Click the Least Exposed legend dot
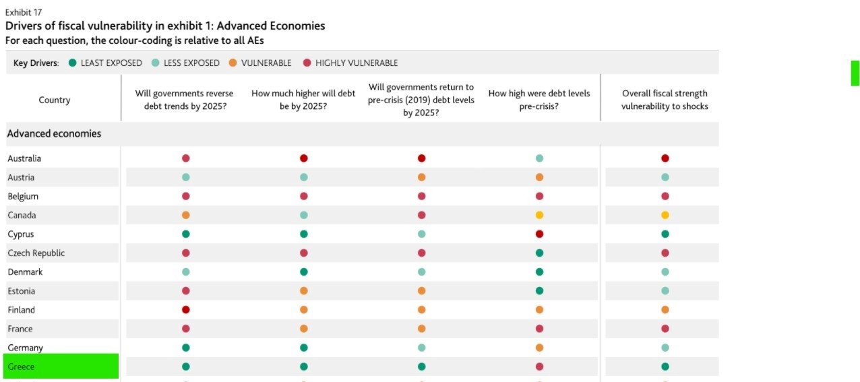This screenshot has width=860, height=382. (x=72, y=63)
